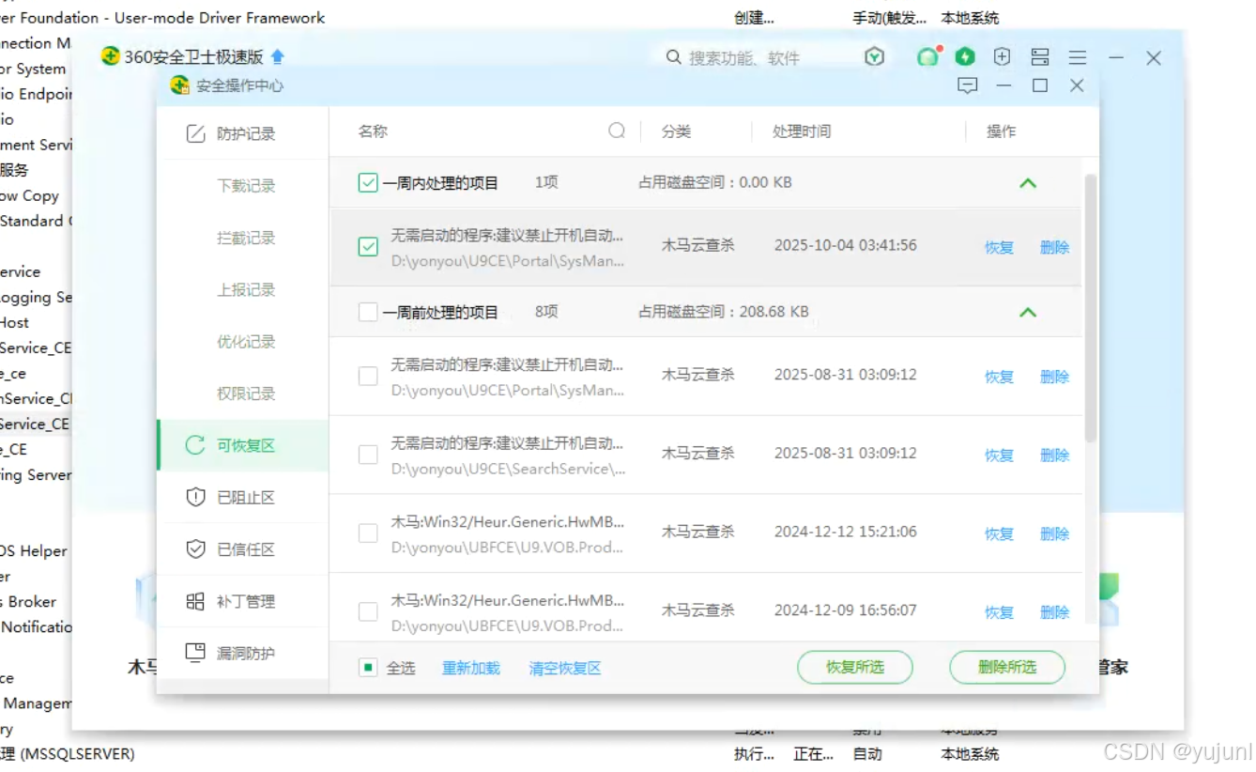Check the 一周前处理的项目 group checkbox
The height and width of the screenshot is (772, 1256).
pos(368,312)
